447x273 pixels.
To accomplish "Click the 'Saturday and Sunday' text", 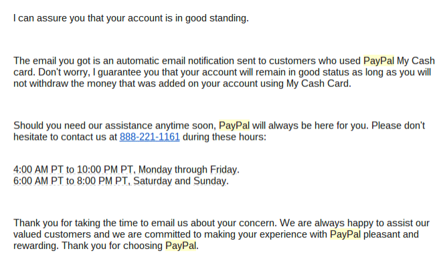I will point(181,181).
